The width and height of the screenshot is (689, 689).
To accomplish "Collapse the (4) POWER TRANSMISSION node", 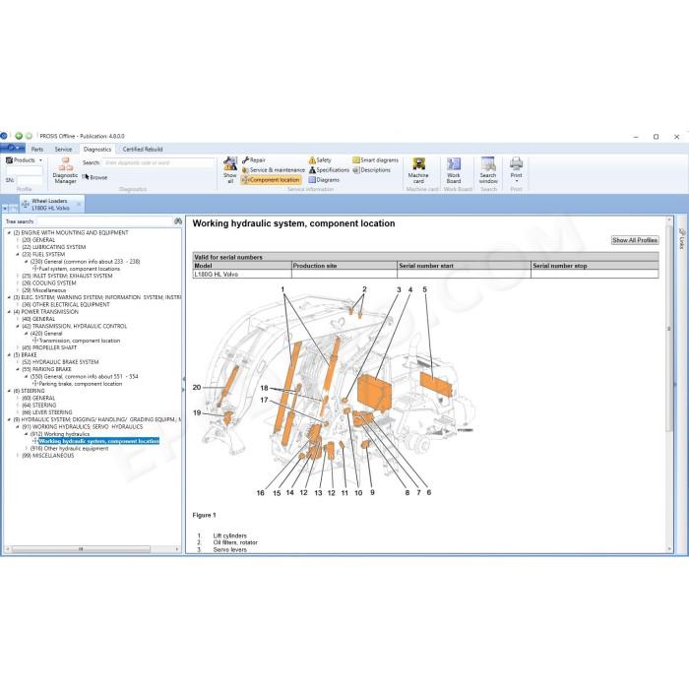I will 9,312.
